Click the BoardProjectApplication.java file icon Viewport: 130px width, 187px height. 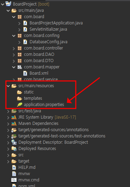tap(25, 23)
